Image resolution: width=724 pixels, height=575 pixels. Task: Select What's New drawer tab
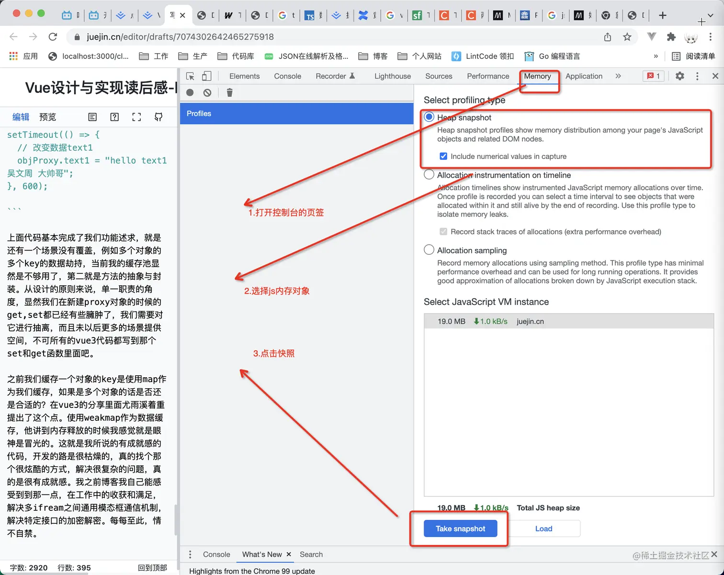click(x=262, y=554)
